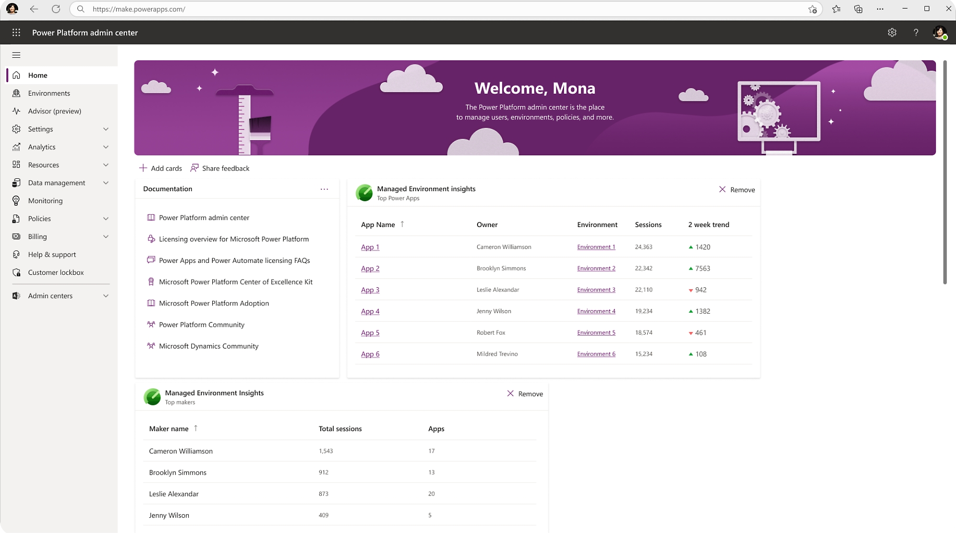Click the Analytics sidebar icon

(17, 146)
